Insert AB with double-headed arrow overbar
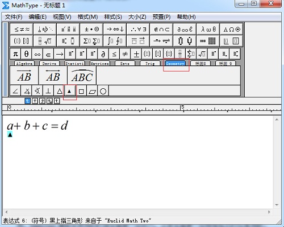The image size is (284, 227). (53, 76)
